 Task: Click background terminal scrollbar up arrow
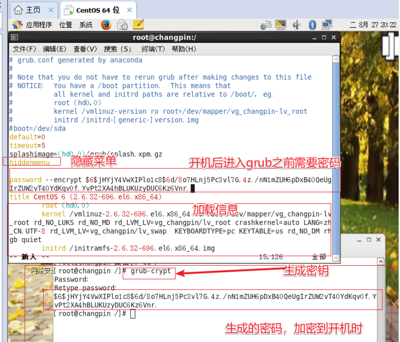(381, 262)
